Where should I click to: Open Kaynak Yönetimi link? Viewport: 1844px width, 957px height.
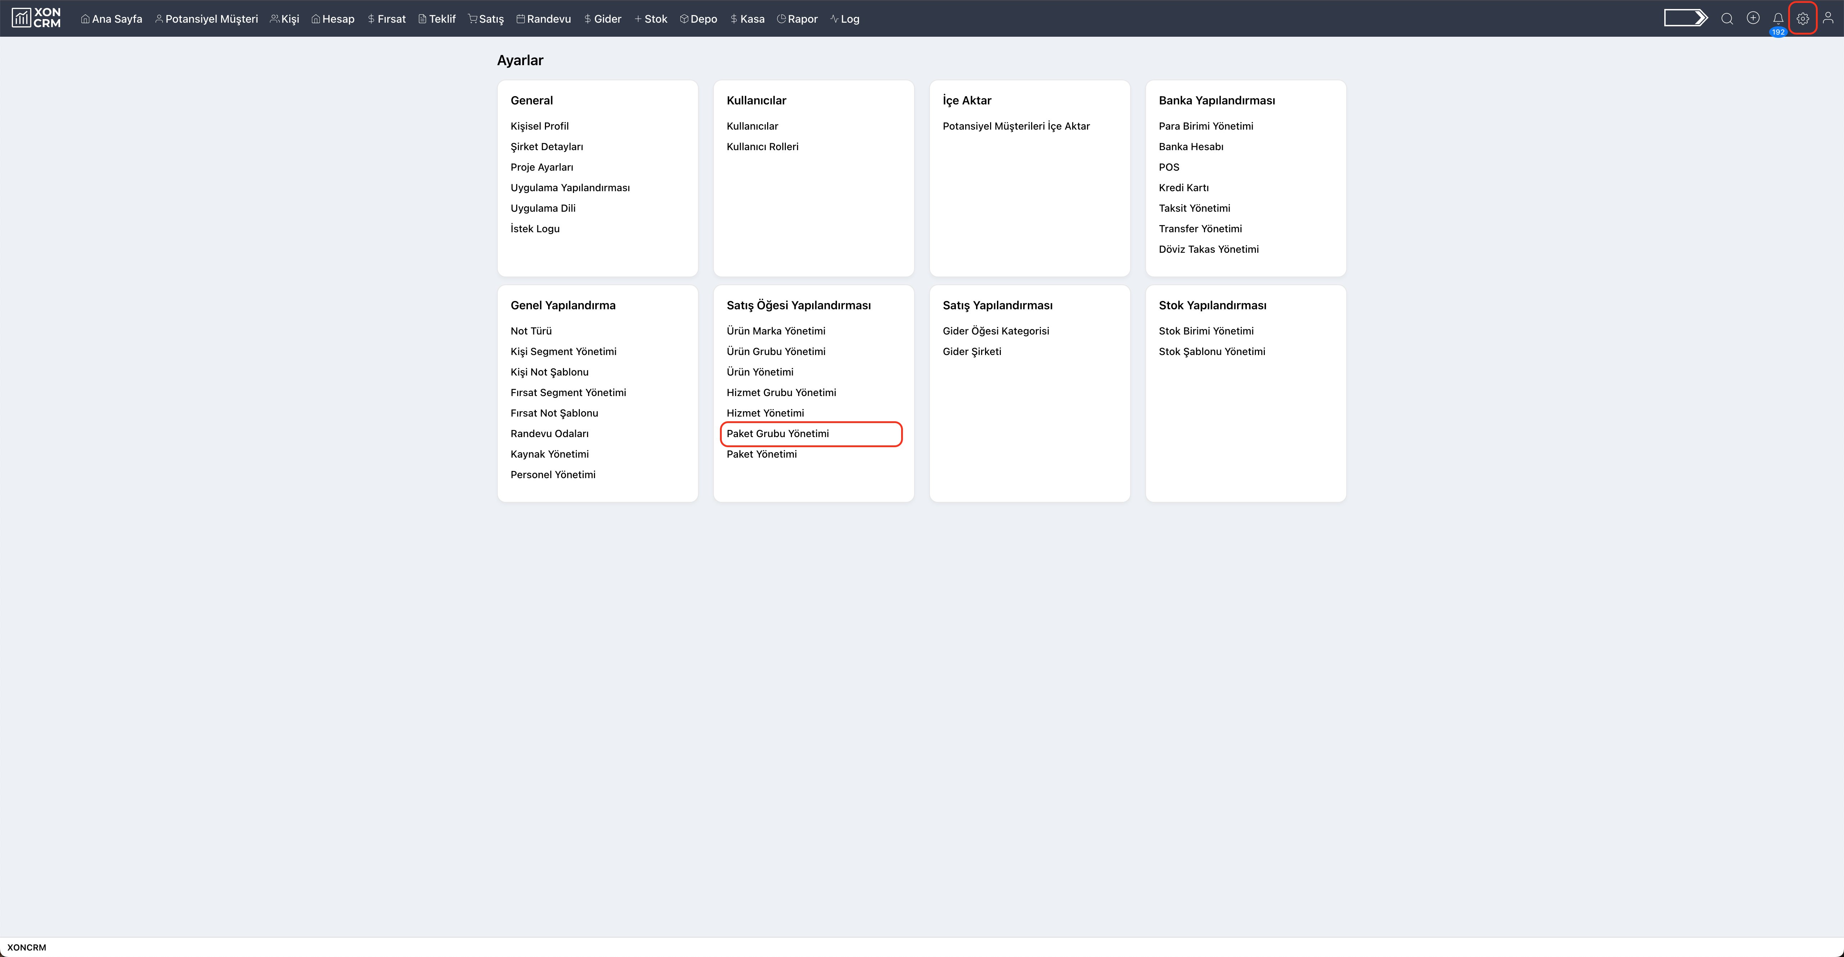(550, 454)
